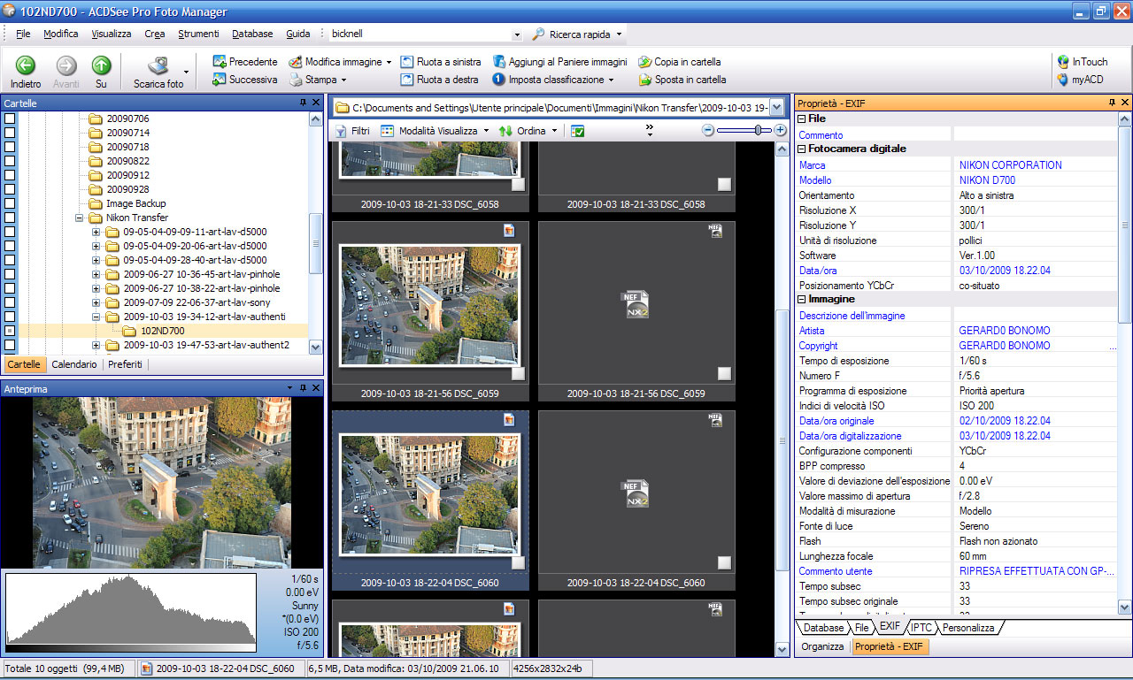Switch to the IPTC tab
The height and width of the screenshot is (680, 1133).
click(x=921, y=628)
